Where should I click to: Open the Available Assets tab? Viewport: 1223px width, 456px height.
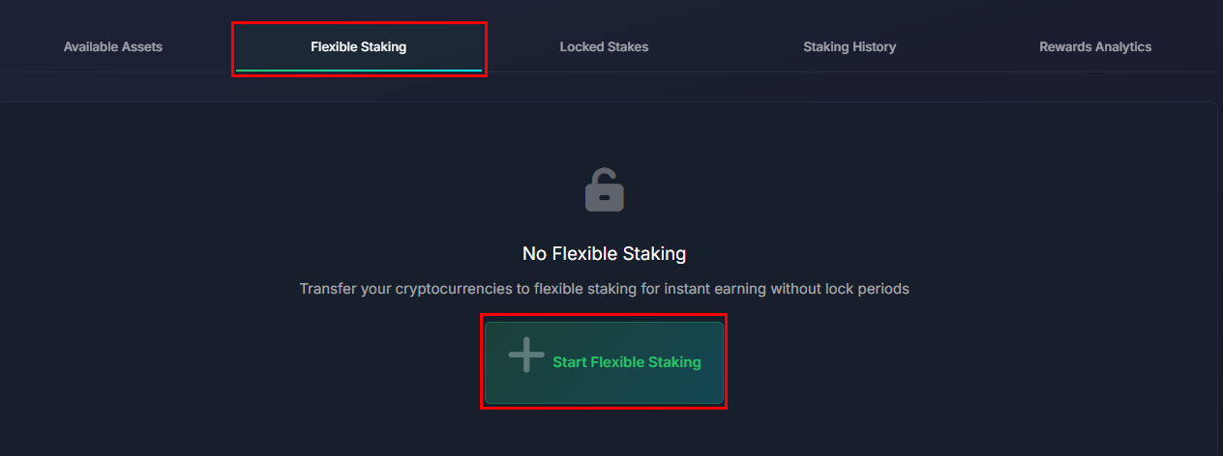coord(113,46)
